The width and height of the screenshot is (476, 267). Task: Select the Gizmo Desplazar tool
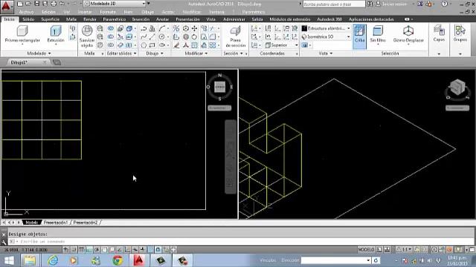pyautogui.click(x=408, y=34)
